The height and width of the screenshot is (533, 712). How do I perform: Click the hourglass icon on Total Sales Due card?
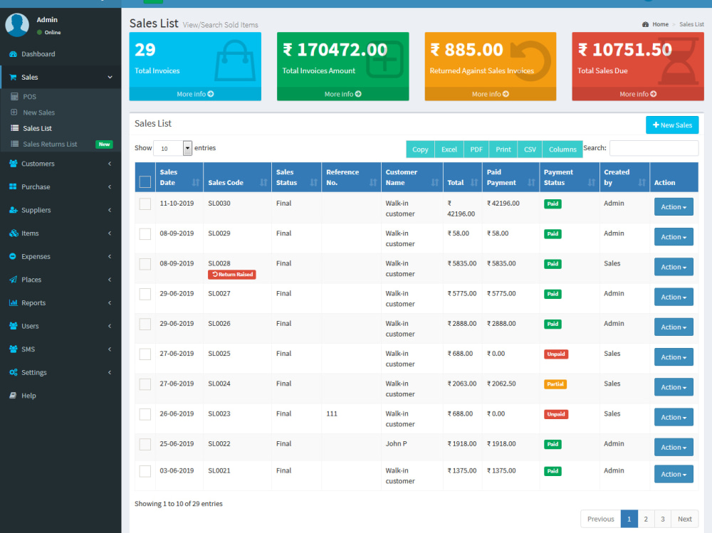click(678, 61)
